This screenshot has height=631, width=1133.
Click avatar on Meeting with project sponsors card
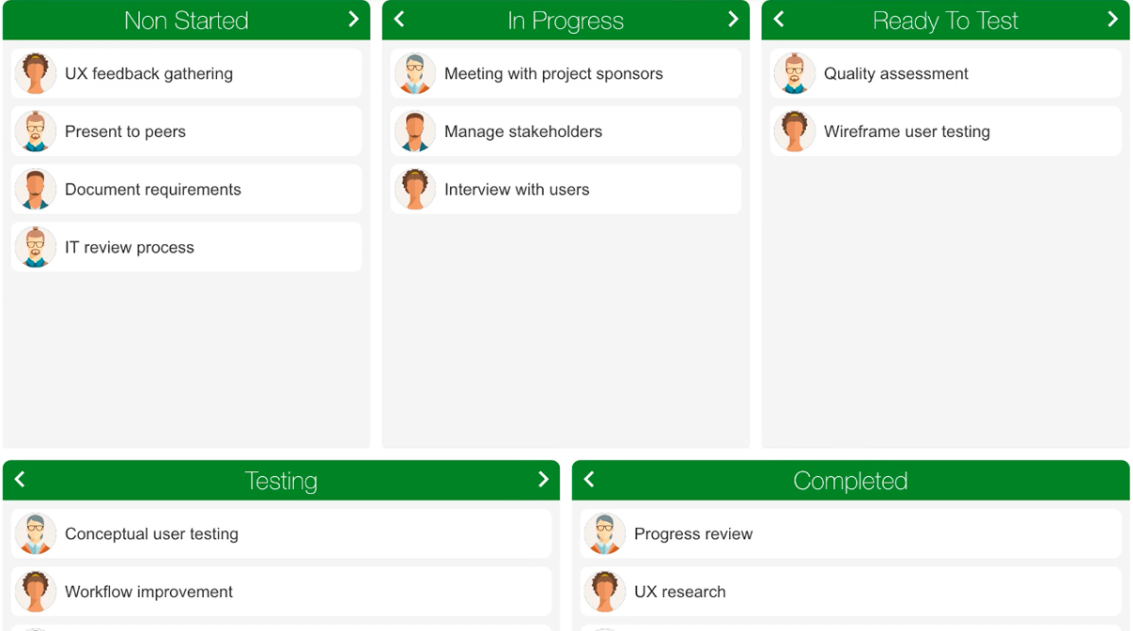pyautogui.click(x=415, y=73)
